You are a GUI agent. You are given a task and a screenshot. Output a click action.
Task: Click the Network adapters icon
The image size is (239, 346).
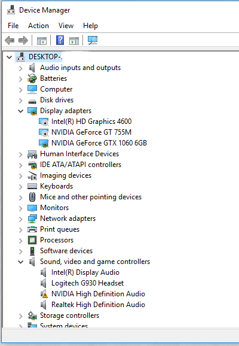(x=32, y=218)
